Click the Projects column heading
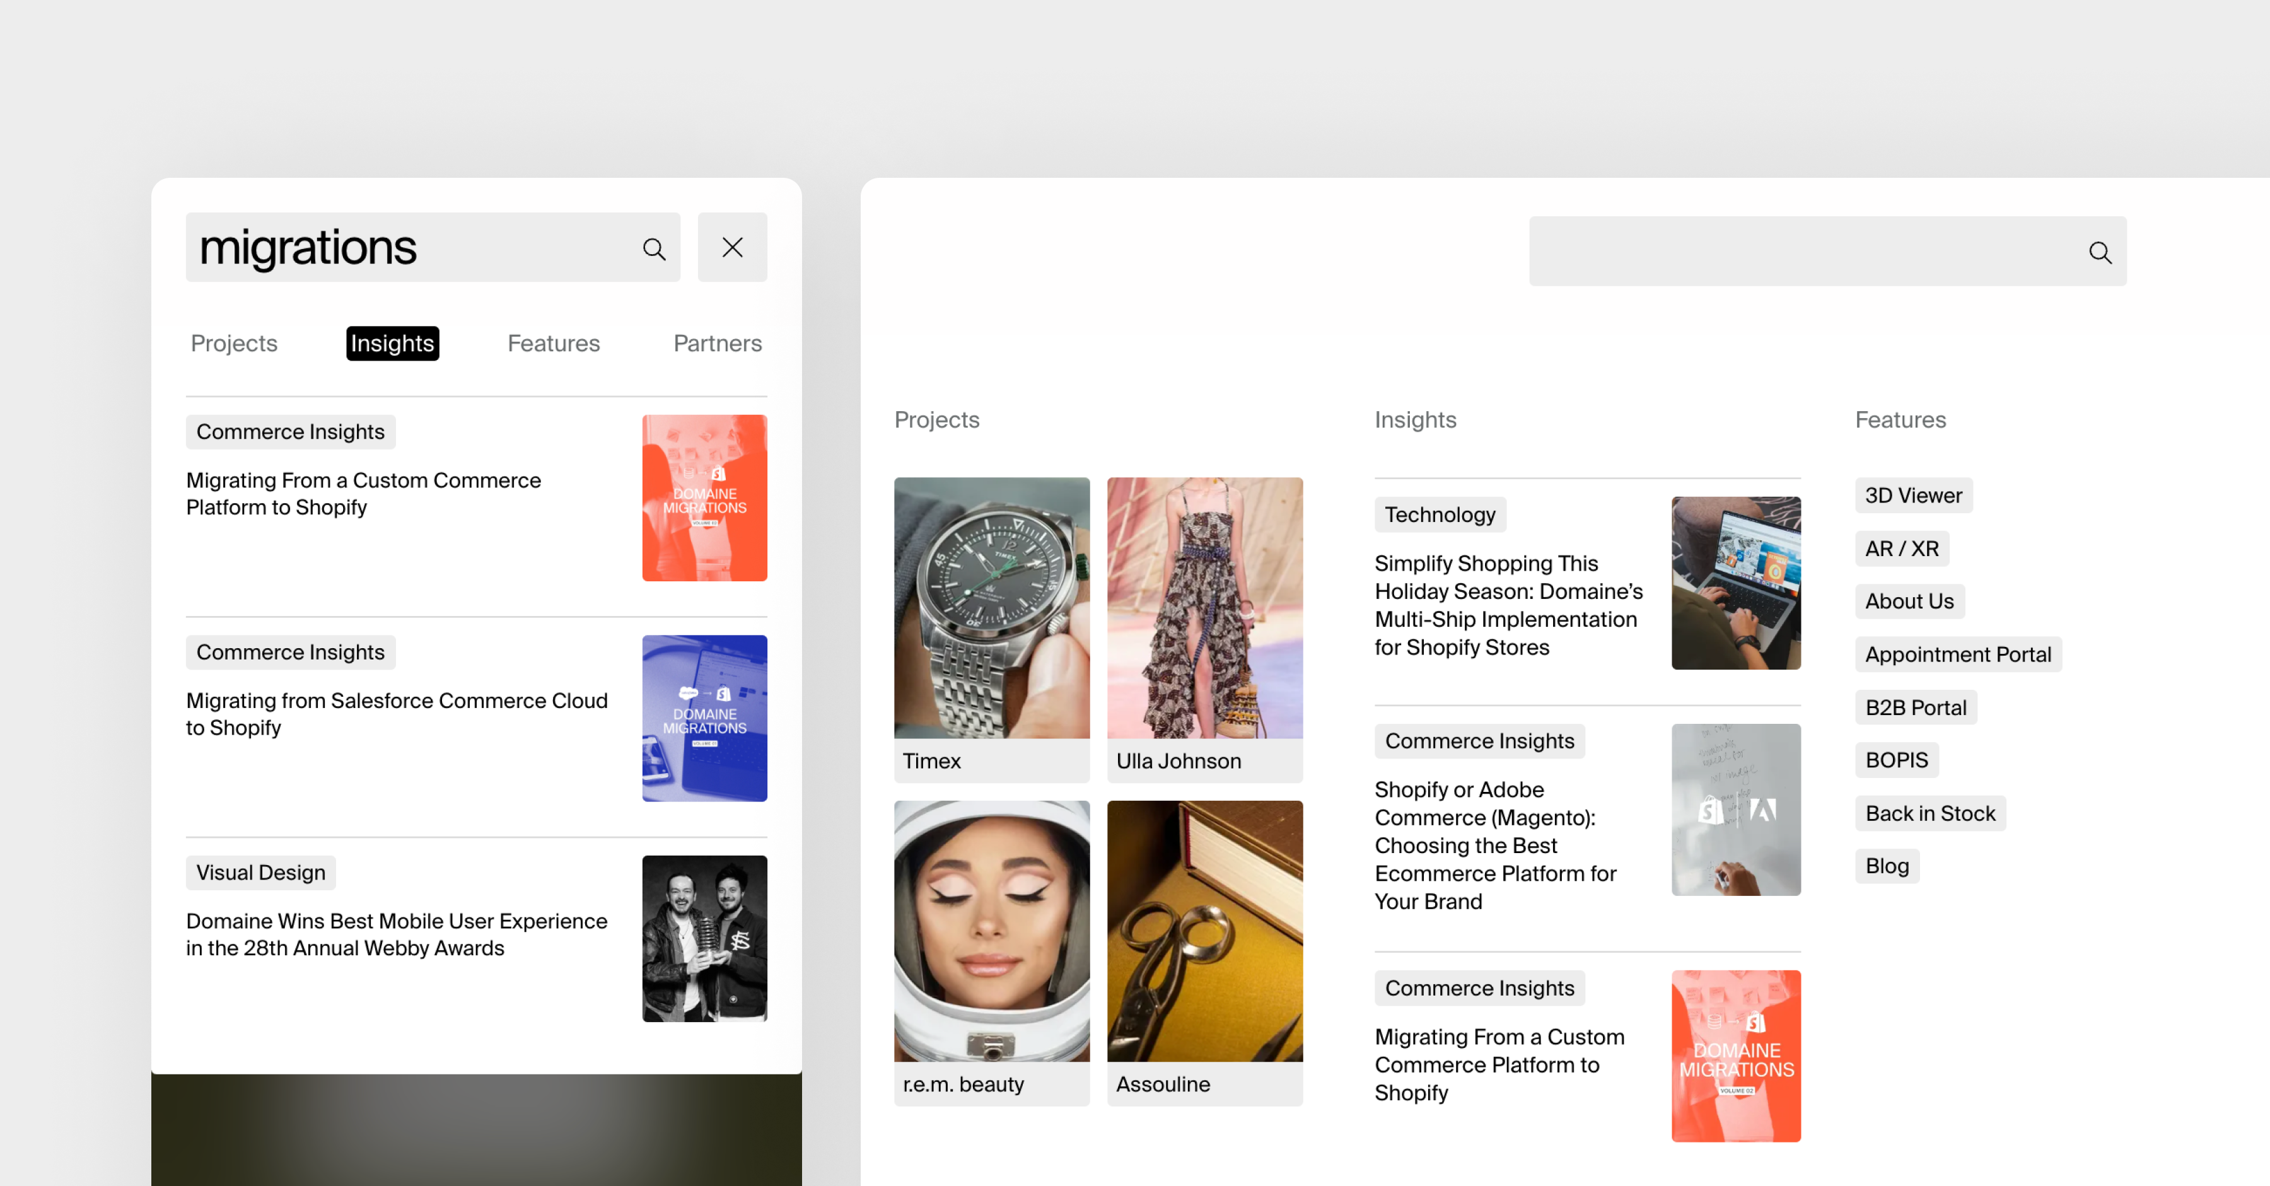This screenshot has height=1186, width=2270. (x=937, y=419)
